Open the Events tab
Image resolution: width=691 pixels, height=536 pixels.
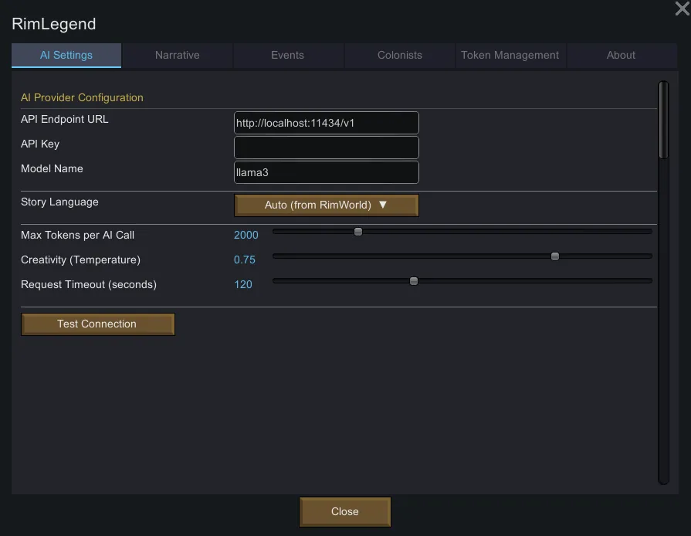(287, 56)
